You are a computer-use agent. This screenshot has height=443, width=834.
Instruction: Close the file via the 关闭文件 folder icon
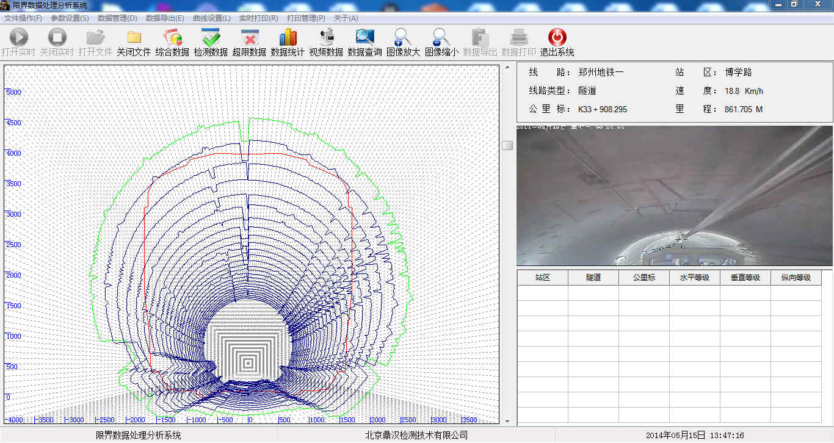point(134,37)
